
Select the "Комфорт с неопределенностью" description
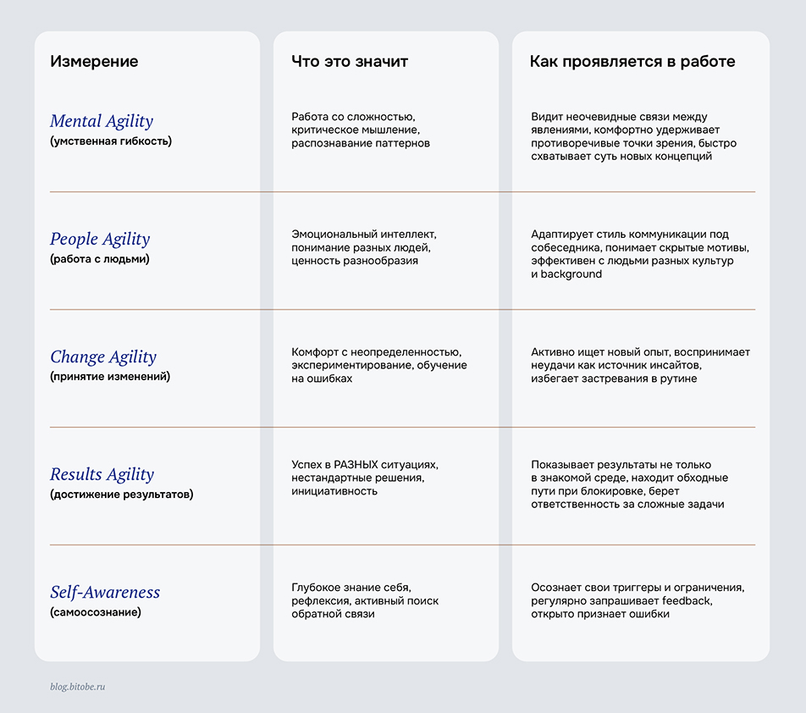(x=379, y=365)
